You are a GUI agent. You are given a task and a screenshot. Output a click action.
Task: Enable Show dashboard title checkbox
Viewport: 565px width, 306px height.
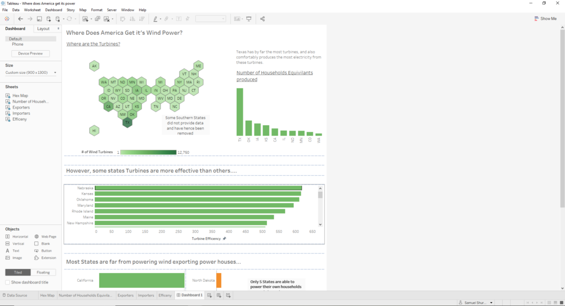click(8, 282)
